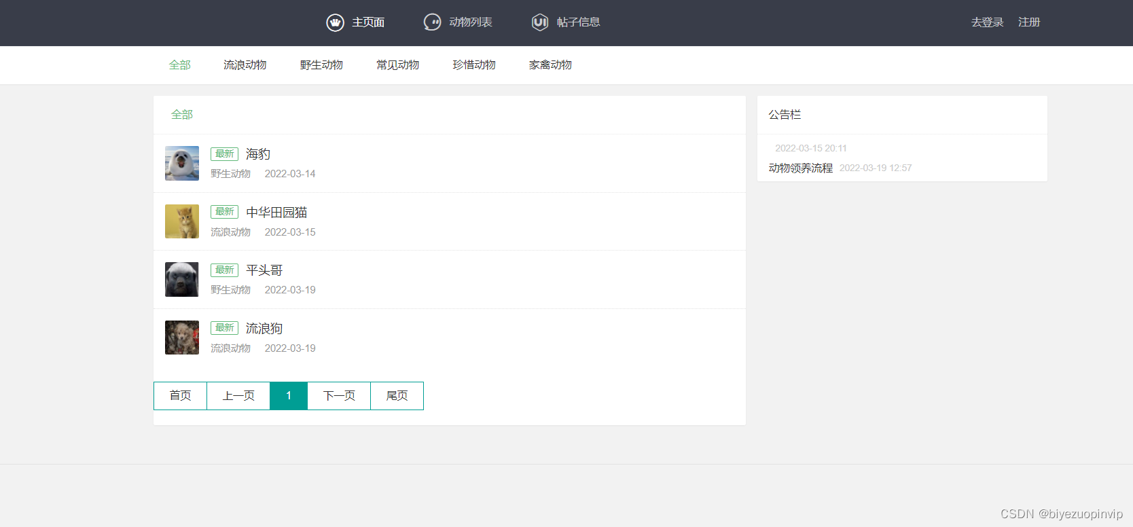This screenshot has height=527, width=1133.
Task: Open the 流浪狗 stray dog thumbnail
Action: tap(182, 338)
